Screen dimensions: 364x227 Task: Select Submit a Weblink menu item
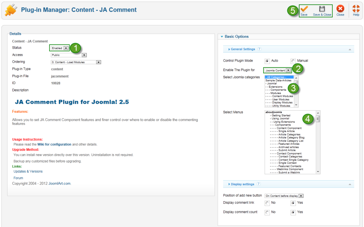(285, 173)
